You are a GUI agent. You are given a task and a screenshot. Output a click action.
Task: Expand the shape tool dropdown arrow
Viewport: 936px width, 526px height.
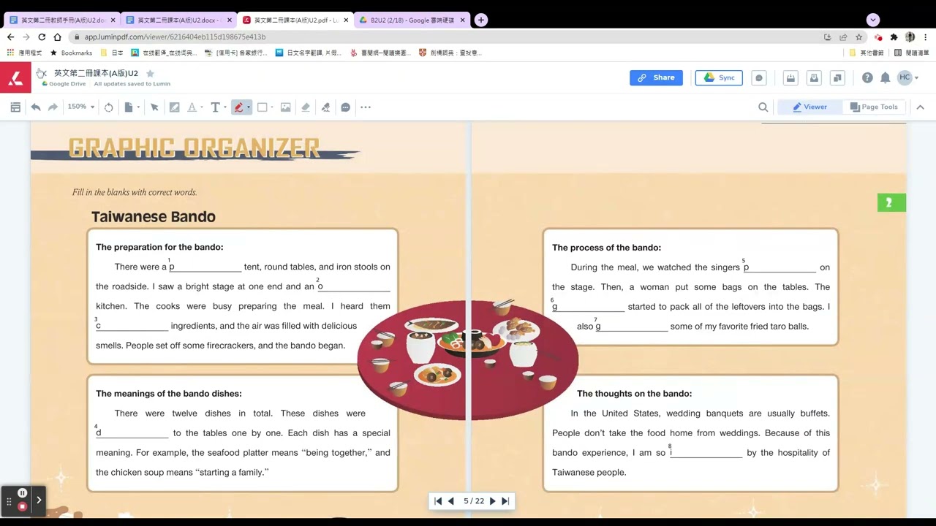272,107
